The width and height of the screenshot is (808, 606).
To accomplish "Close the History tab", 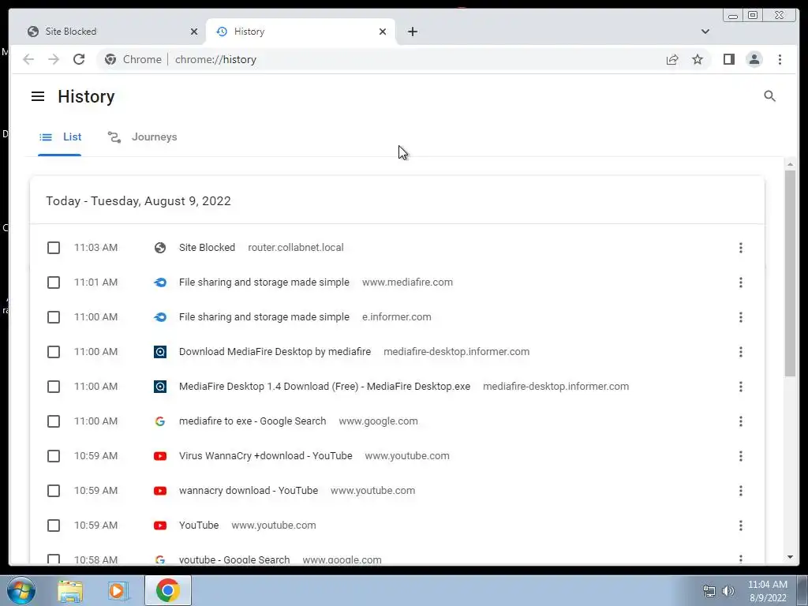I will click(383, 32).
